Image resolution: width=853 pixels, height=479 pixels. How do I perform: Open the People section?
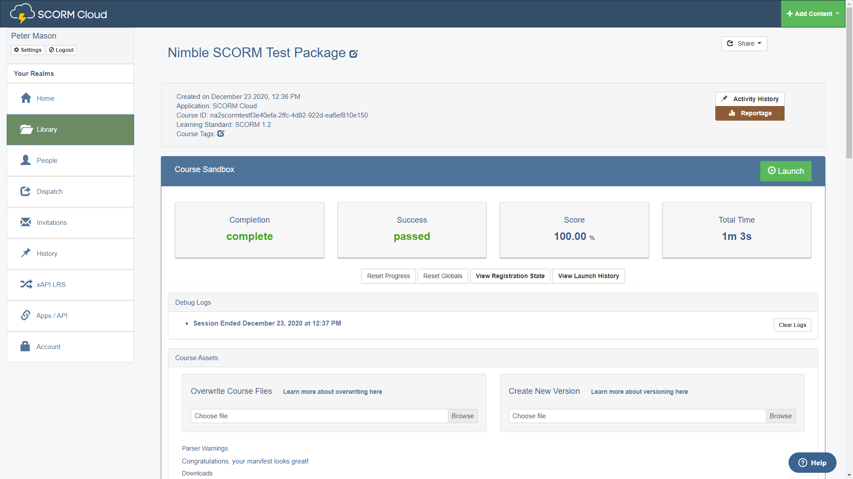[x=70, y=161]
